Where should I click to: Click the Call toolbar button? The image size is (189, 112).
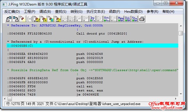[79, 19]
